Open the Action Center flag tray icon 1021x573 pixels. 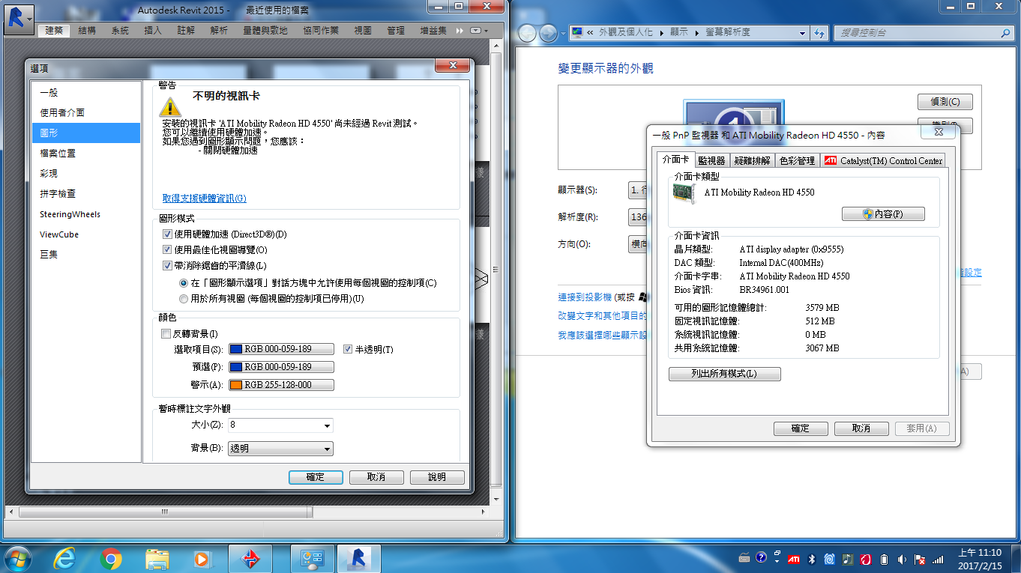[x=920, y=559]
